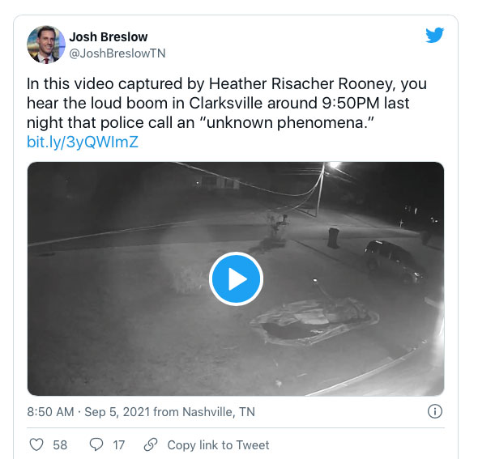Click the parked car in video thumbnail

(395, 262)
